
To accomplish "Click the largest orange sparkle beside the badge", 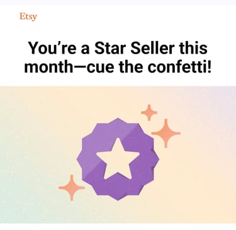I will pyautogui.click(x=166, y=133).
